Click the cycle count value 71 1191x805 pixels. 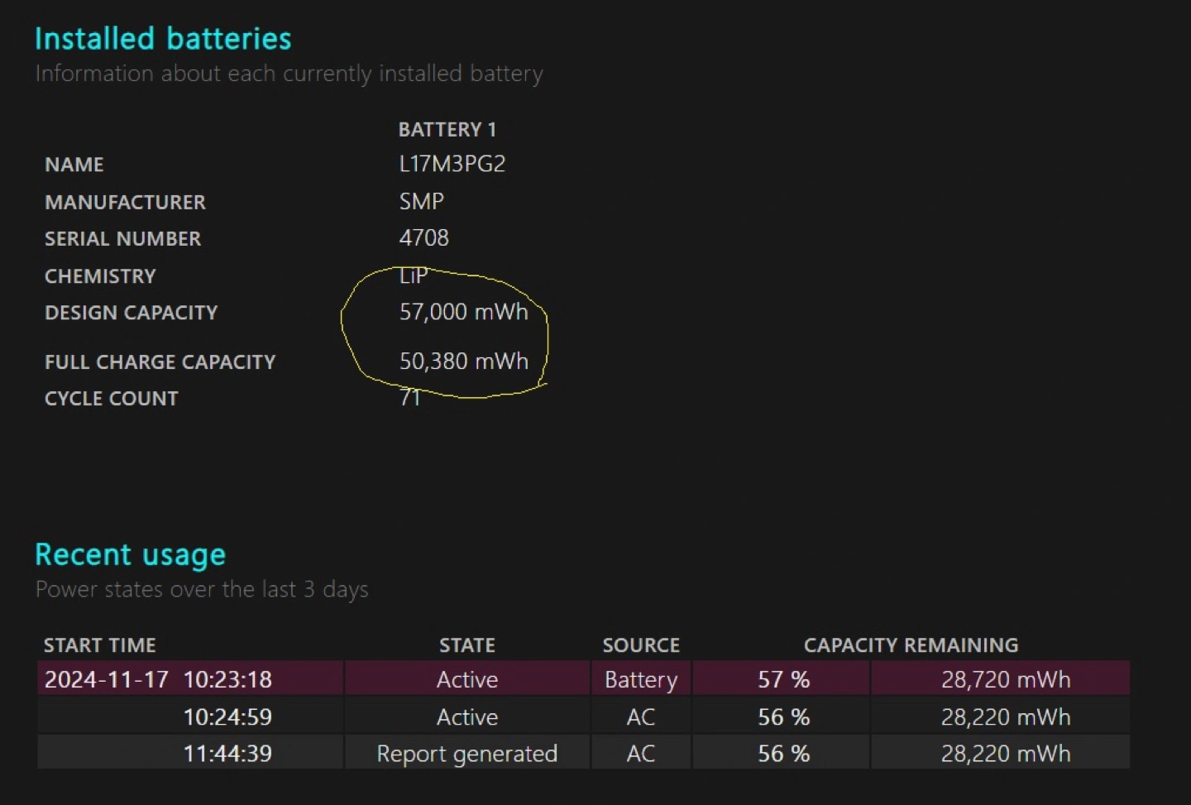coord(409,398)
